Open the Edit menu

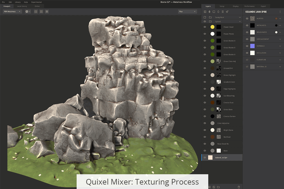point(10,2)
